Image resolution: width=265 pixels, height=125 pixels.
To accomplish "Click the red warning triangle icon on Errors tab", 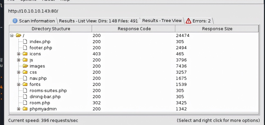I will pyautogui.click(x=188, y=21).
